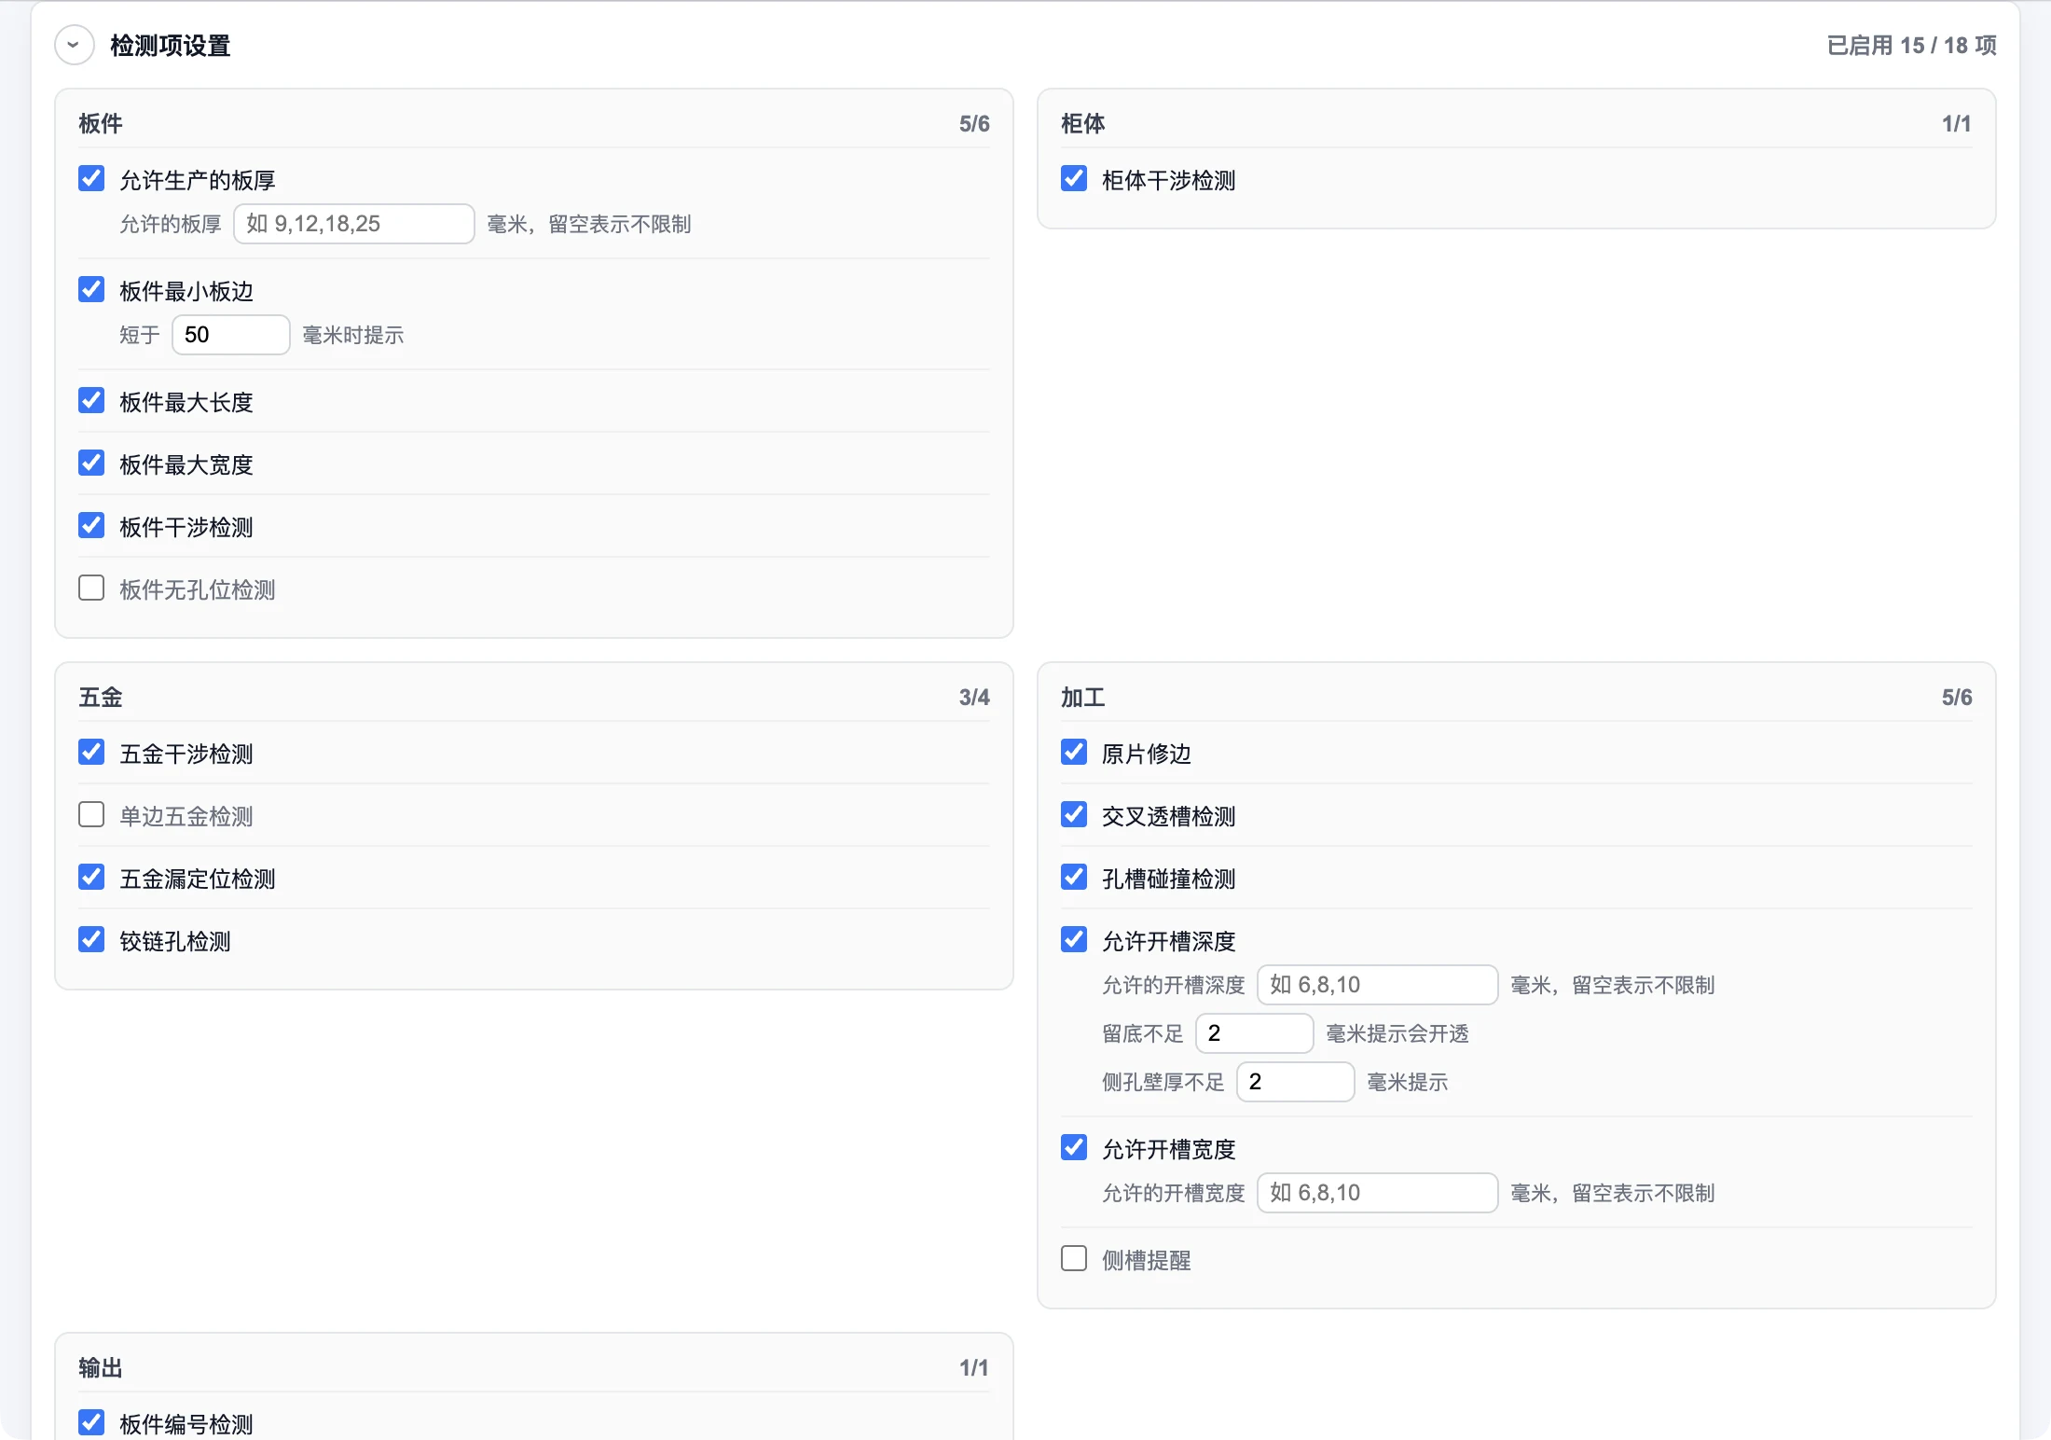Toggle 板件干涉检测 checkbox
Screen dimensions: 2051x1440
(91, 525)
